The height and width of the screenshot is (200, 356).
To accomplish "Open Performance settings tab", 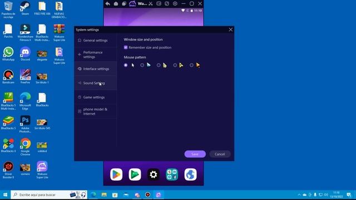I will coord(96,54).
